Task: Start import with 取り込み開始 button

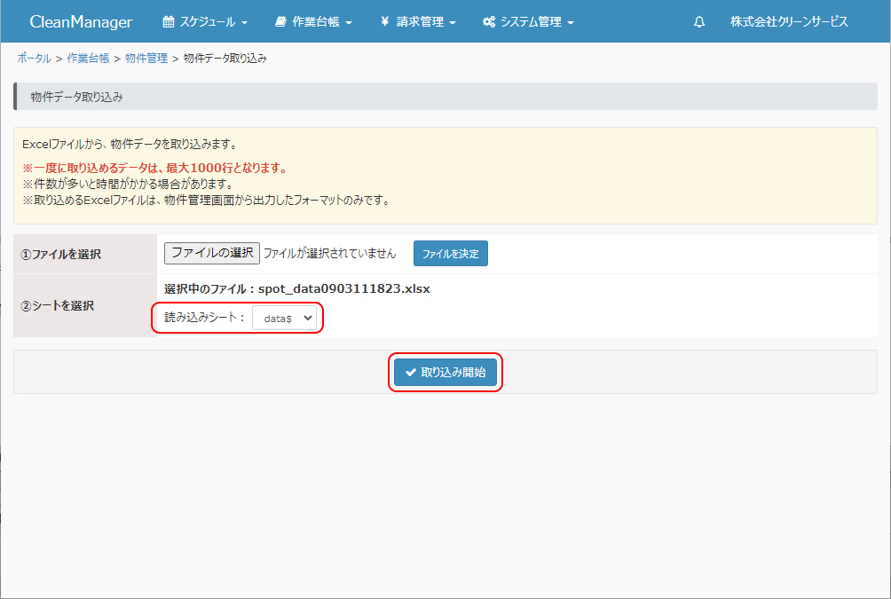Action: click(445, 373)
